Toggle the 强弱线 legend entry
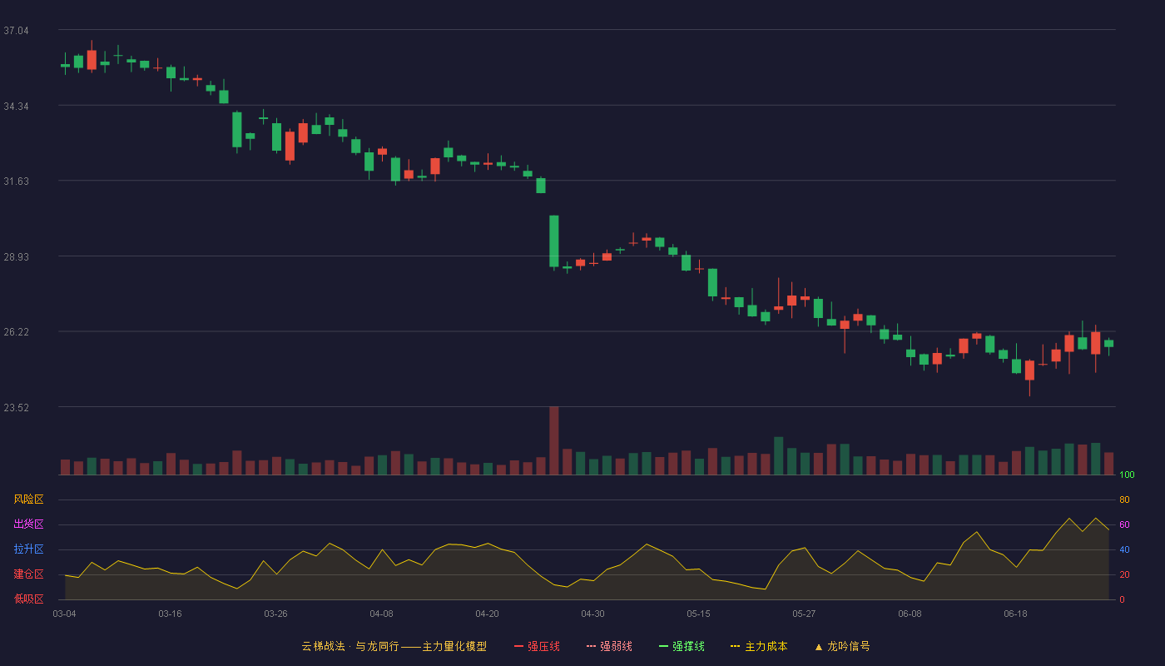The width and height of the screenshot is (1165, 666). tap(609, 646)
